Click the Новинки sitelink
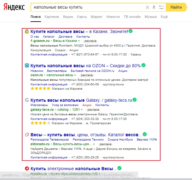The image size is (192, 180). pyautogui.click(x=37, y=71)
